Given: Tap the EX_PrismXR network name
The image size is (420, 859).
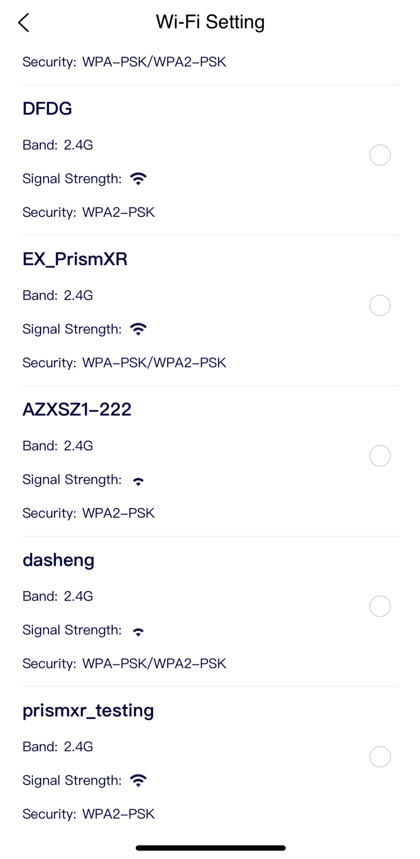Looking at the screenshot, I should pyautogui.click(x=75, y=259).
